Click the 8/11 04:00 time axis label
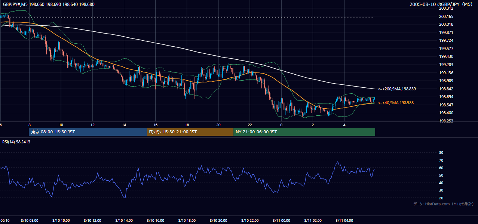The width and height of the screenshot is (478, 224). (344, 221)
